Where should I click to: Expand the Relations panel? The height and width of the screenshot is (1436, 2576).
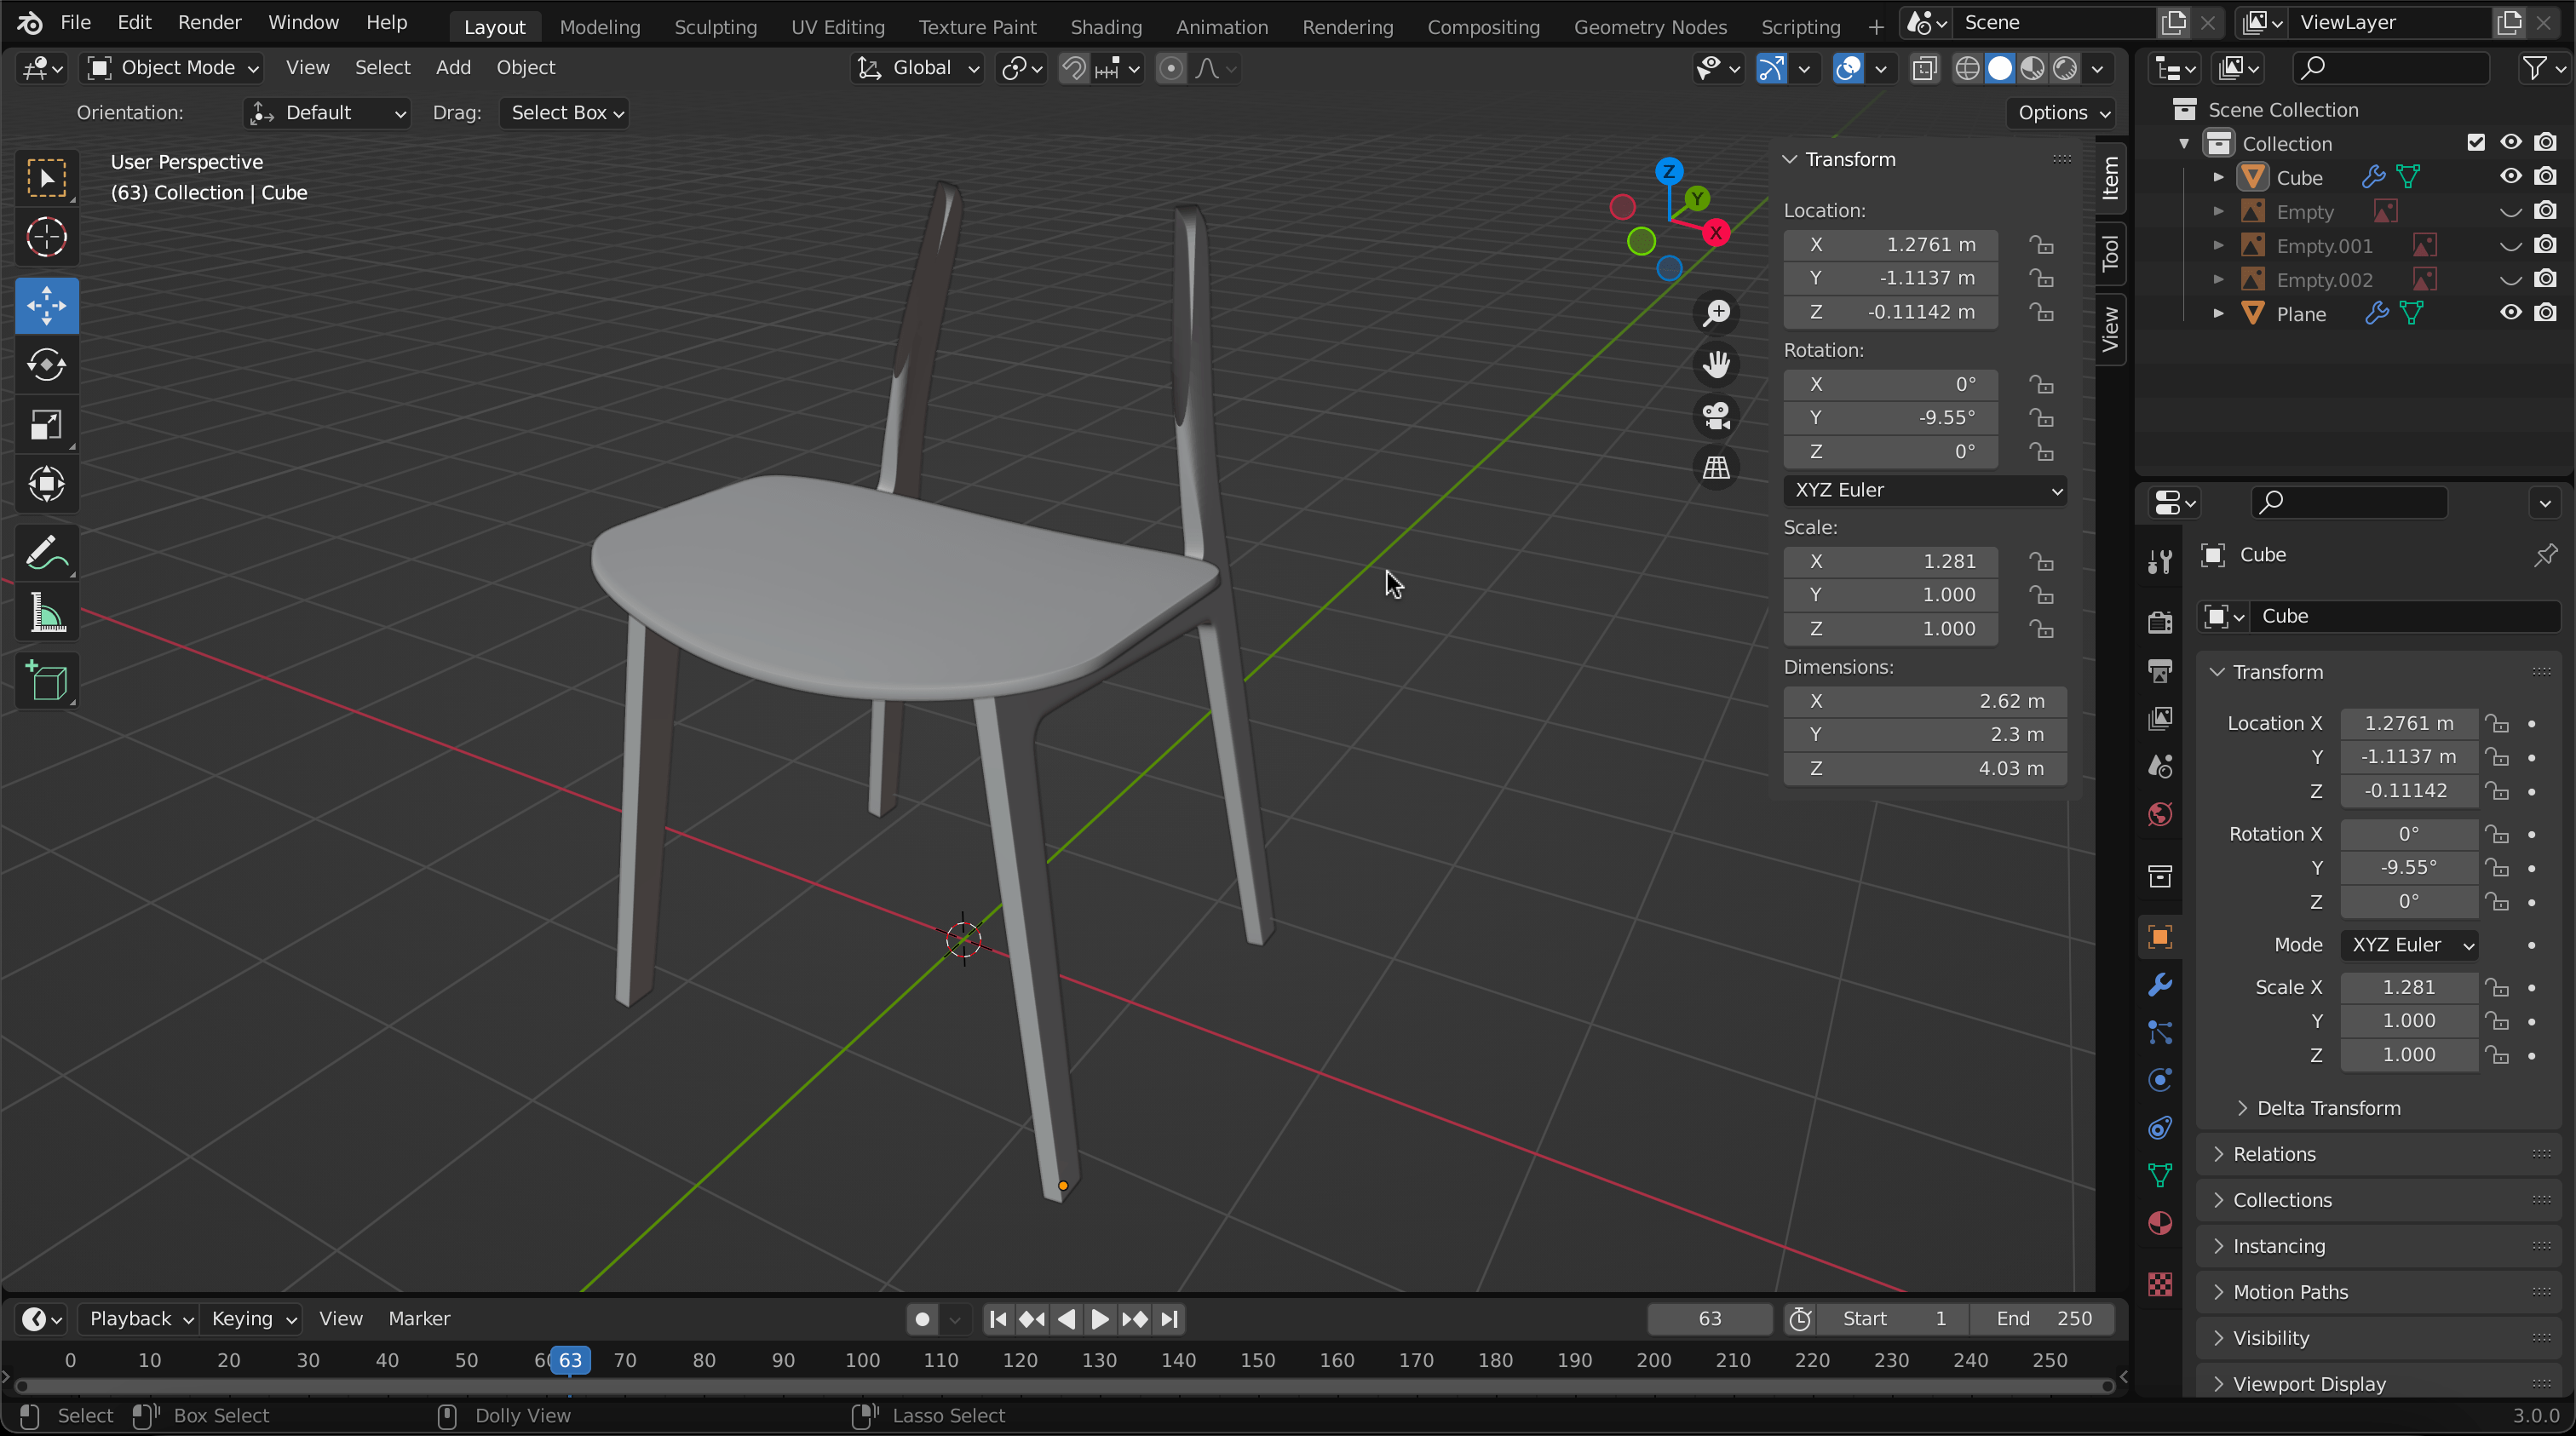[2274, 1154]
